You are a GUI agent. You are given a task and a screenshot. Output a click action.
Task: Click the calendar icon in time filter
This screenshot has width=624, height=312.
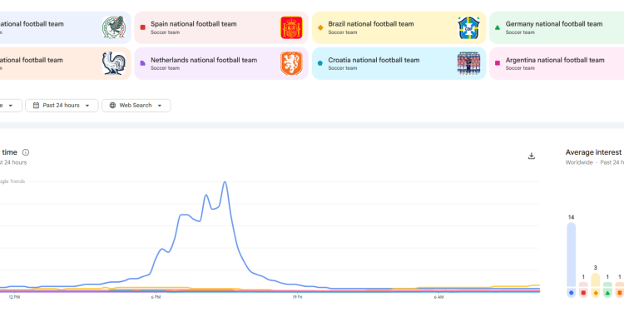point(37,106)
